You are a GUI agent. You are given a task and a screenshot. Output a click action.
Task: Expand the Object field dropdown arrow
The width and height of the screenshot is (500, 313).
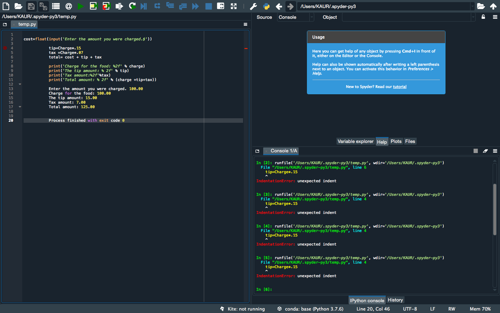[473, 17]
